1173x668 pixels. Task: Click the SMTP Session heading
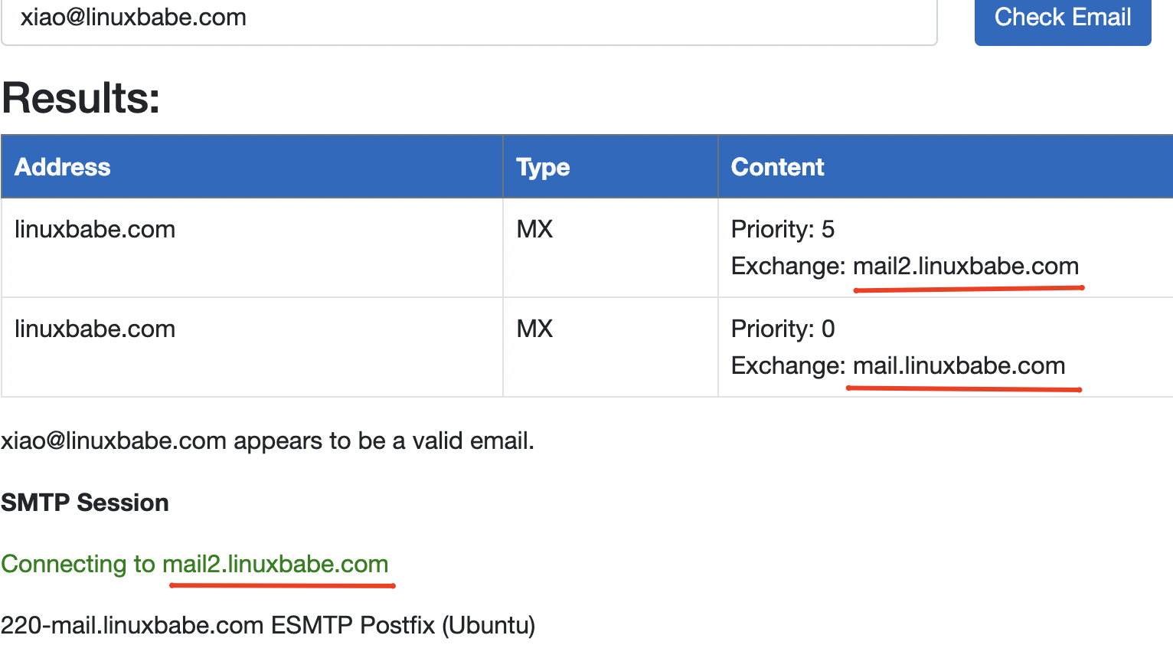[x=85, y=503]
